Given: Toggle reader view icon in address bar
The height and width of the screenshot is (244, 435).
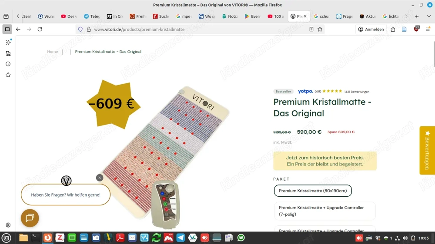Looking at the screenshot, I should (311, 30).
